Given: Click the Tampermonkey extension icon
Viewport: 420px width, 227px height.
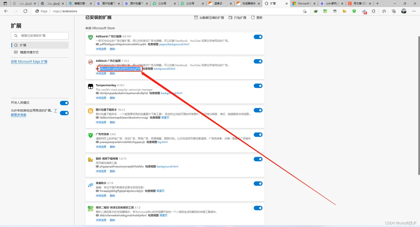Looking at the screenshot, I should pos(90,86).
